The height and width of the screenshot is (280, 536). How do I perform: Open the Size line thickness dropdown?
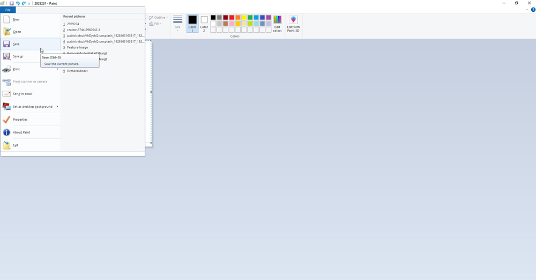[177, 23]
